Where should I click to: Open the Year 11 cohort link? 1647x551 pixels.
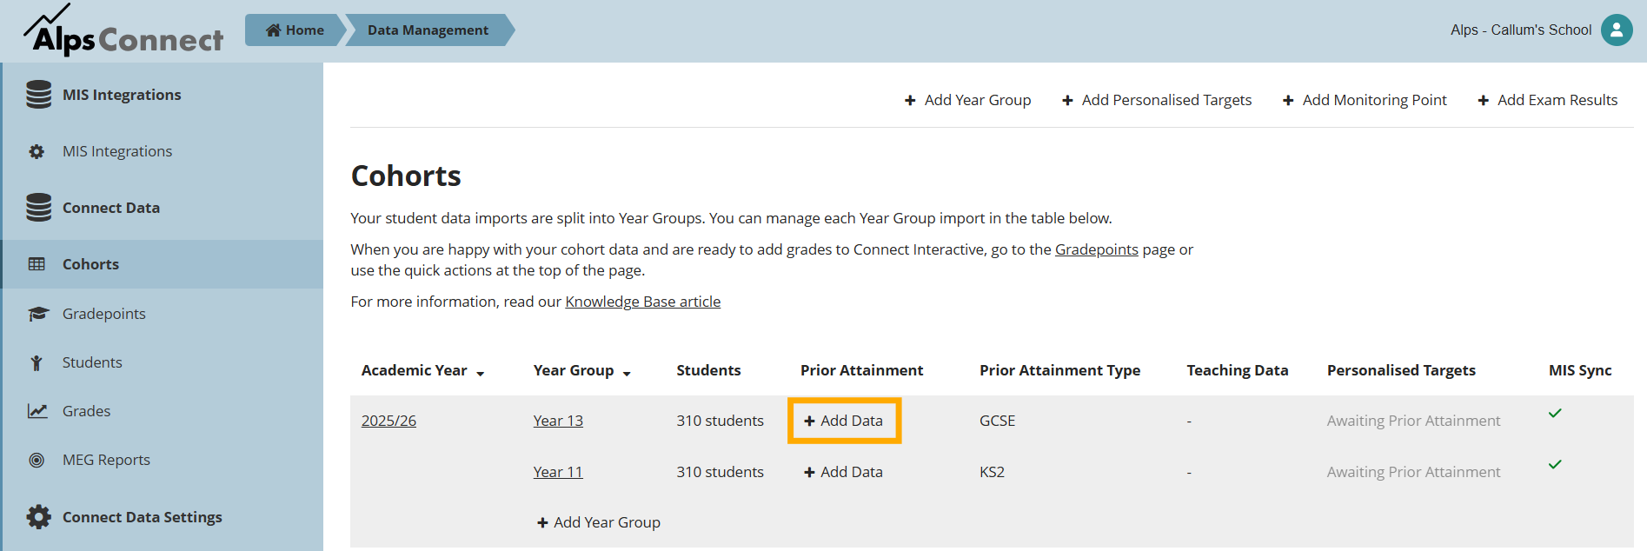pos(557,472)
